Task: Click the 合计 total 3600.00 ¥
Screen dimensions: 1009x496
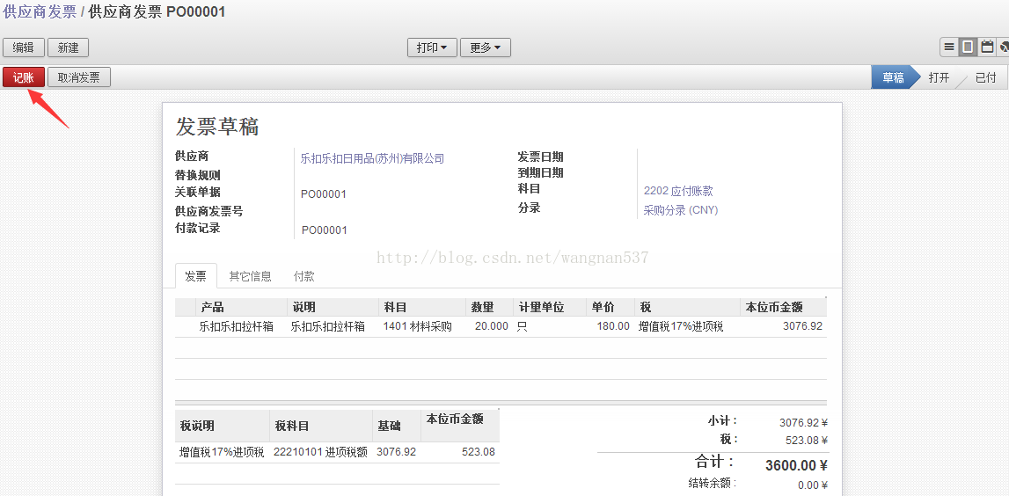Action: [x=796, y=465]
